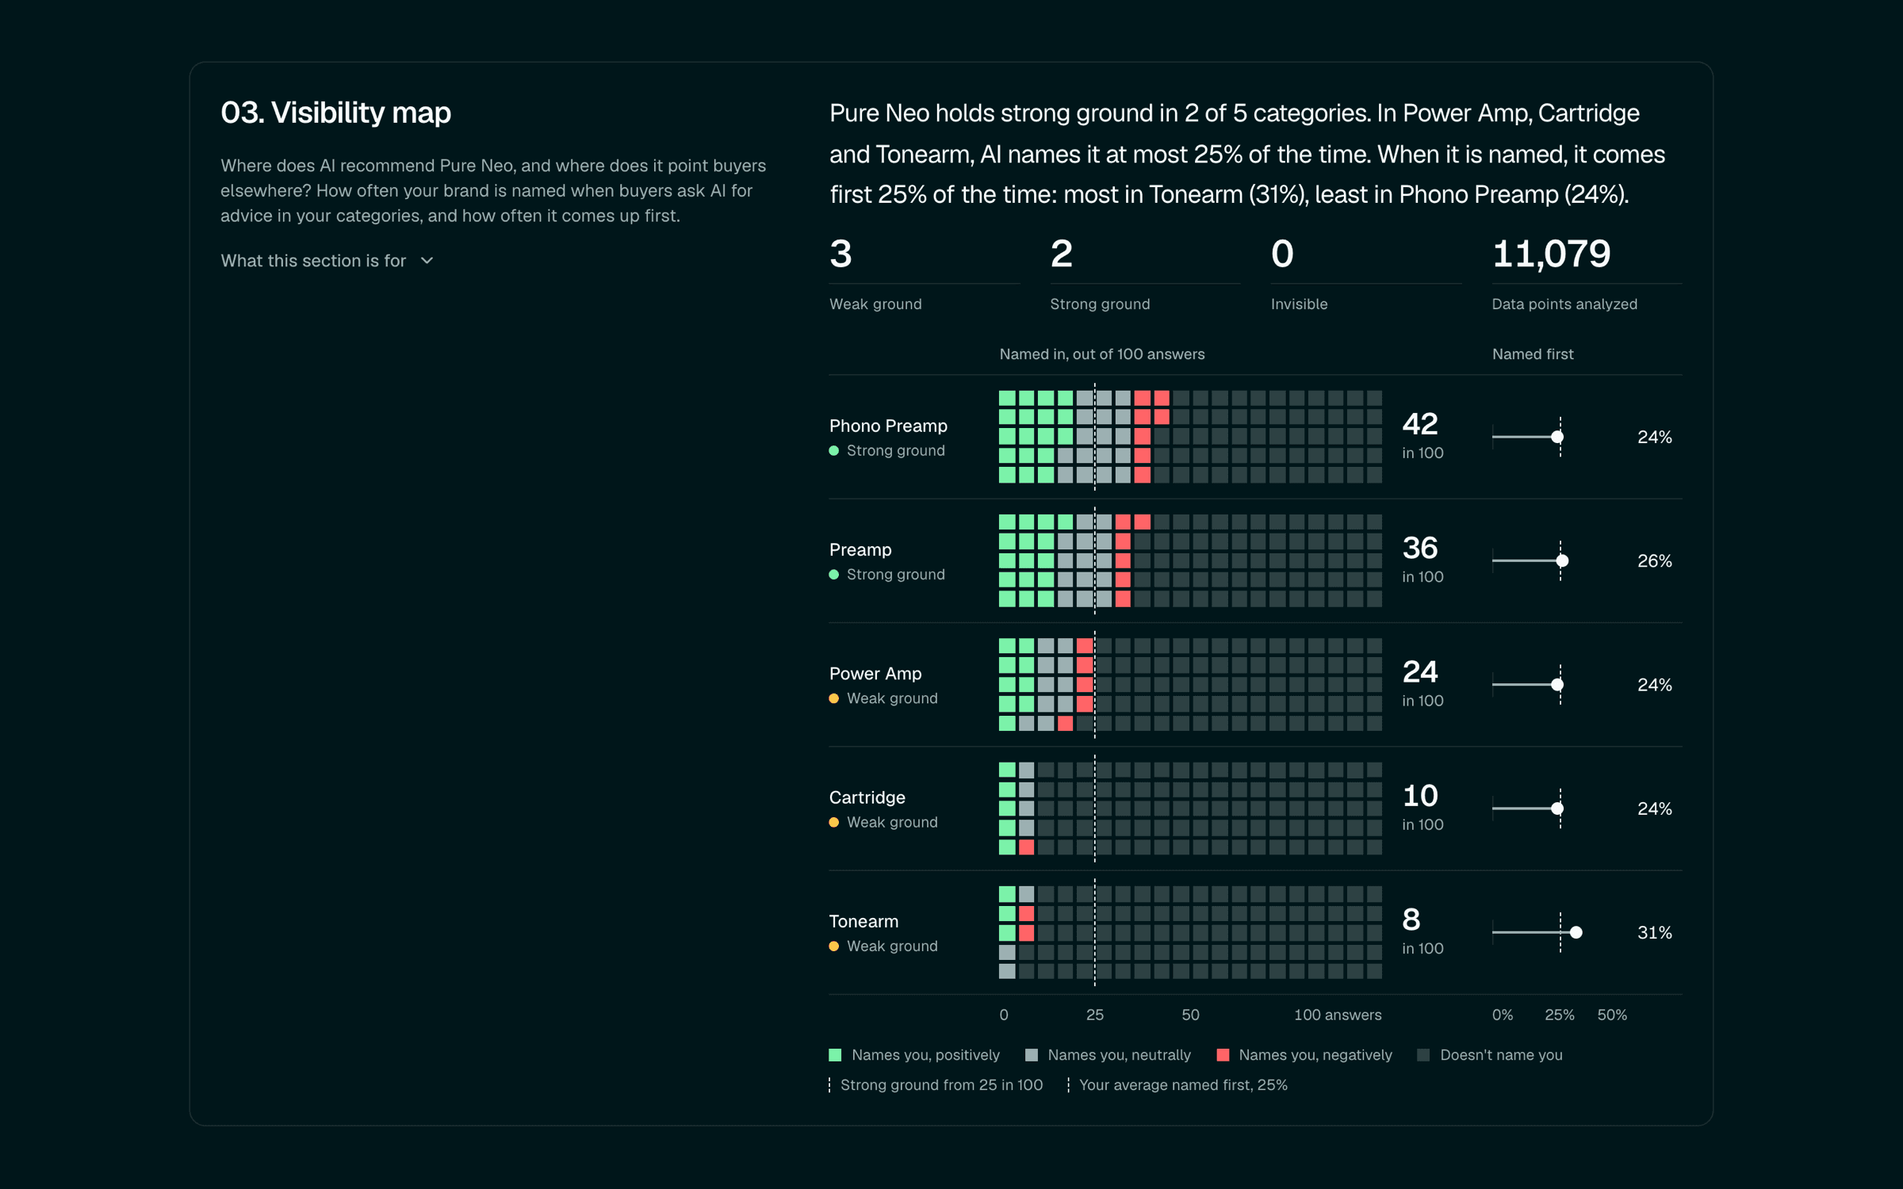Screen dimensions: 1903x1189
Task: Click the '11,079' data points figure
Action: click(1552, 254)
